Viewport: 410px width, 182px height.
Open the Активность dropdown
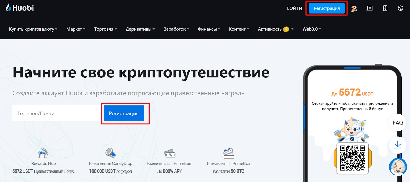tap(276, 29)
